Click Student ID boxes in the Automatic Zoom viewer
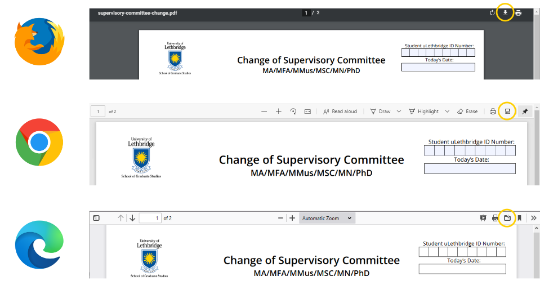The image size is (540, 285). point(462,252)
